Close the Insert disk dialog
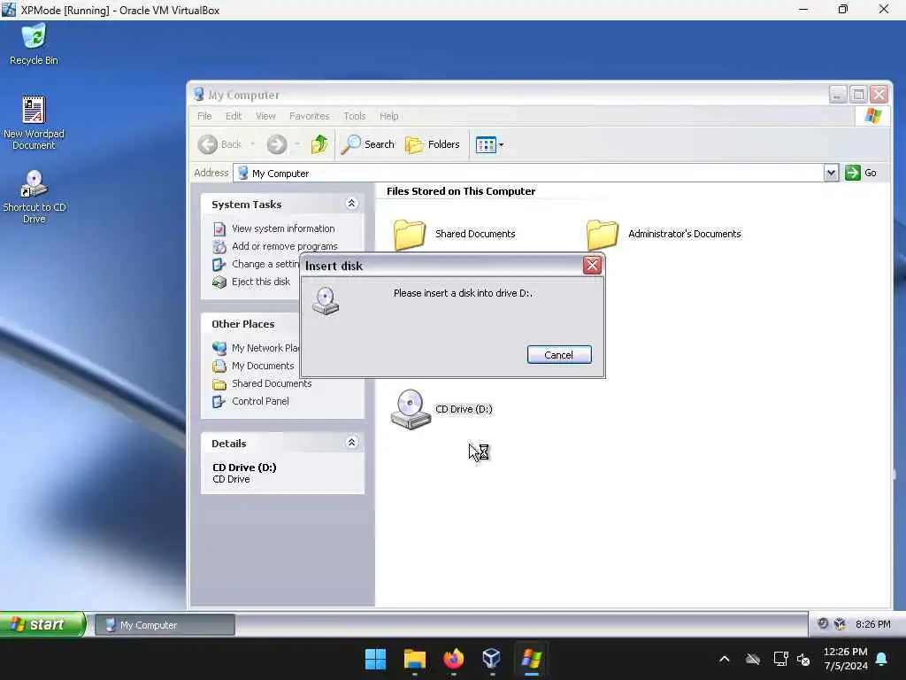The width and height of the screenshot is (906, 680). click(x=592, y=266)
